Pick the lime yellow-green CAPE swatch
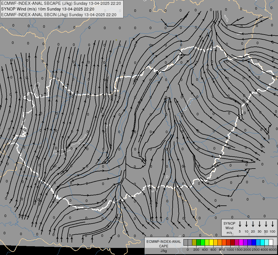278x255 pixels. click(207, 242)
